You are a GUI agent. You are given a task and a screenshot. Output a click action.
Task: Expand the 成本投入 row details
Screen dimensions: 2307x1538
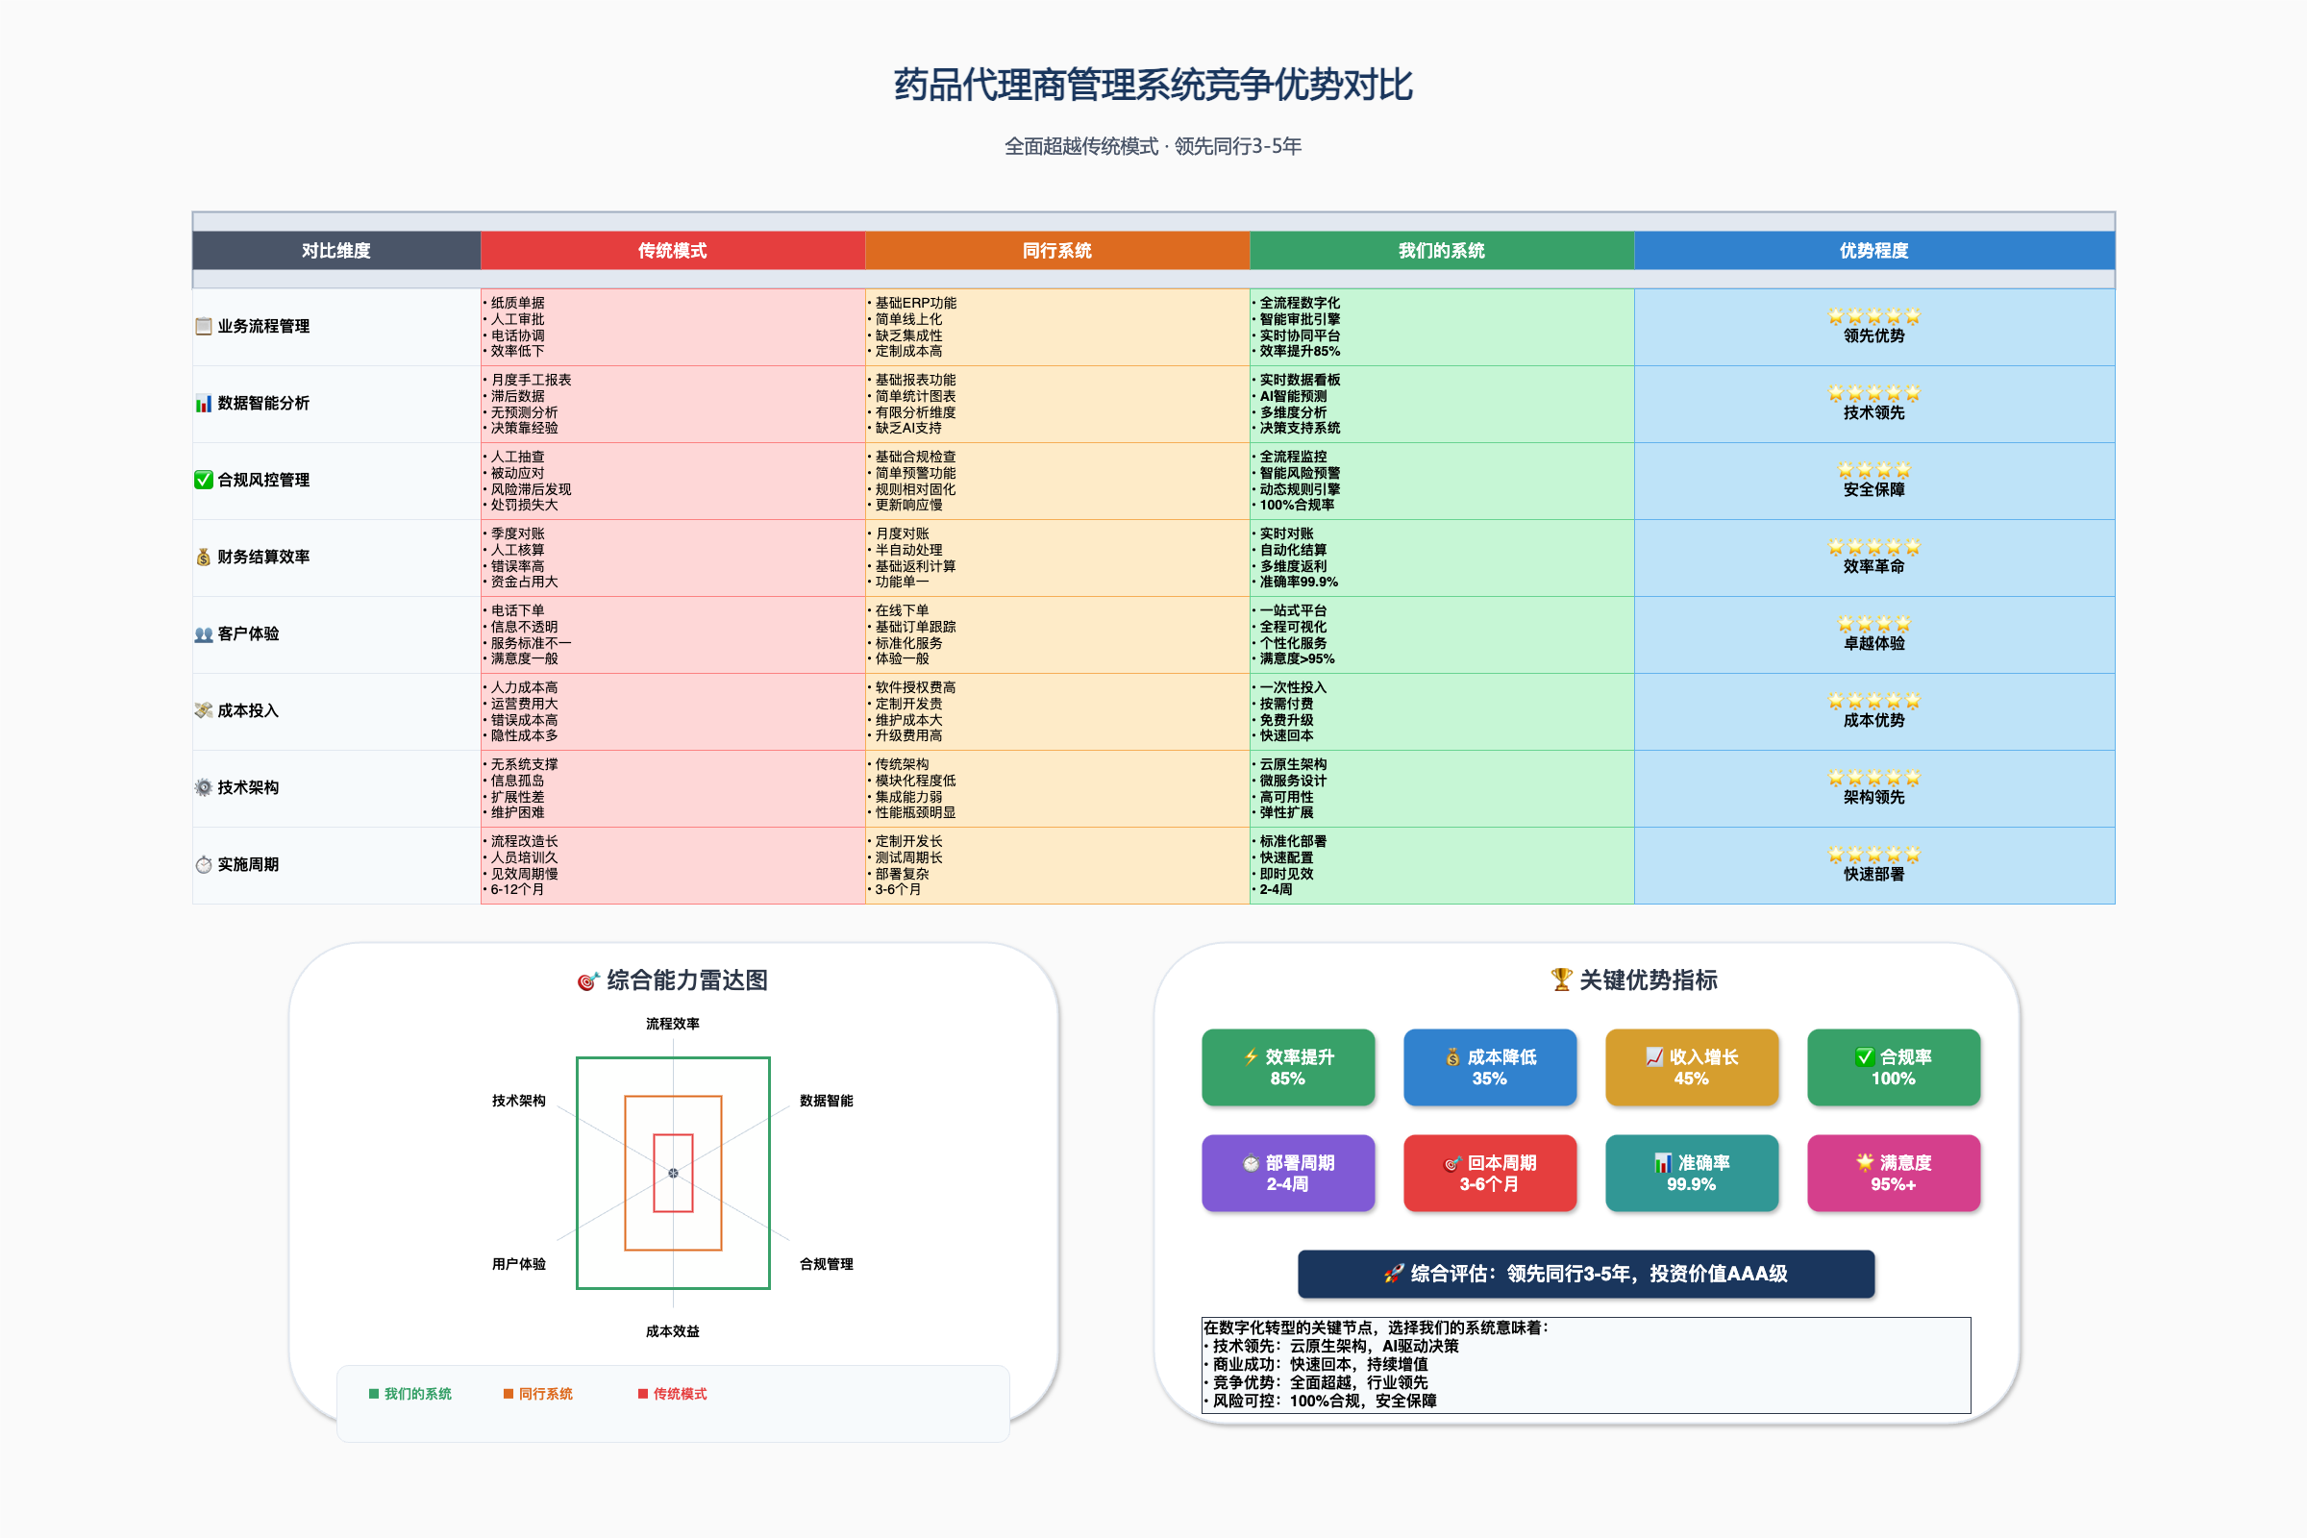tap(248, 711)
